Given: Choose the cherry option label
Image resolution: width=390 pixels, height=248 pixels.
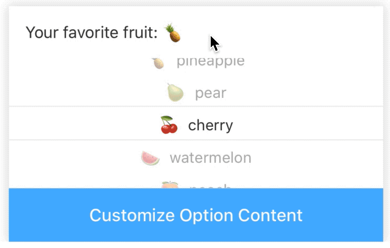Looking at the screenshot, I should click(x=210, y=126).
